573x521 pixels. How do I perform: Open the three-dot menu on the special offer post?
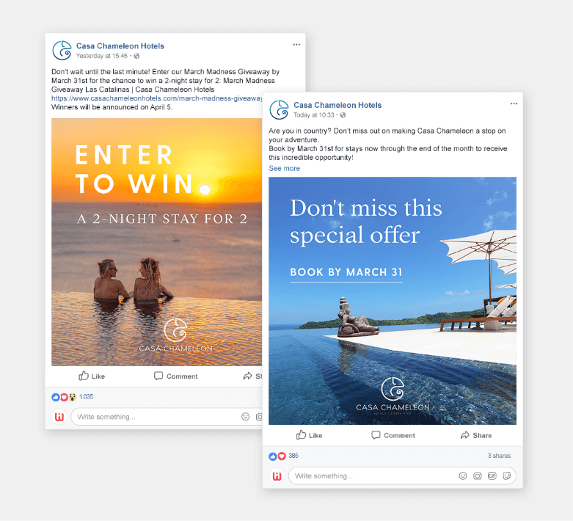click(514, 104)
